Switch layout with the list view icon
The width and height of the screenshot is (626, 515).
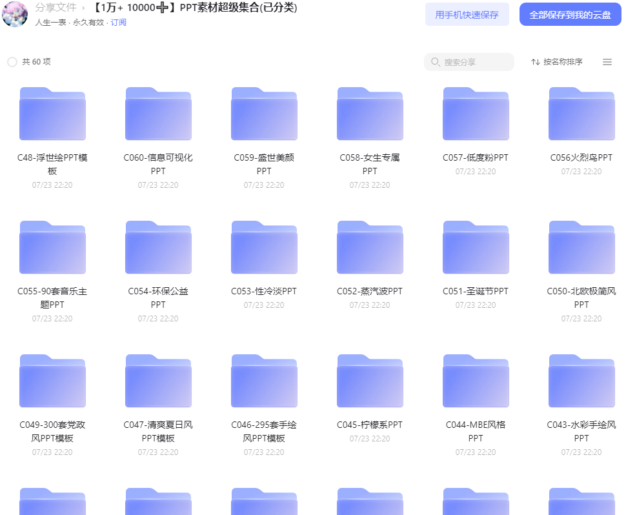[x=607, y=62]
